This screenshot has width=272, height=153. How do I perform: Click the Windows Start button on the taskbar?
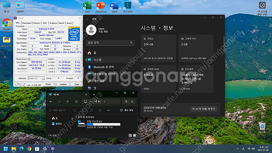pos(6,149)
